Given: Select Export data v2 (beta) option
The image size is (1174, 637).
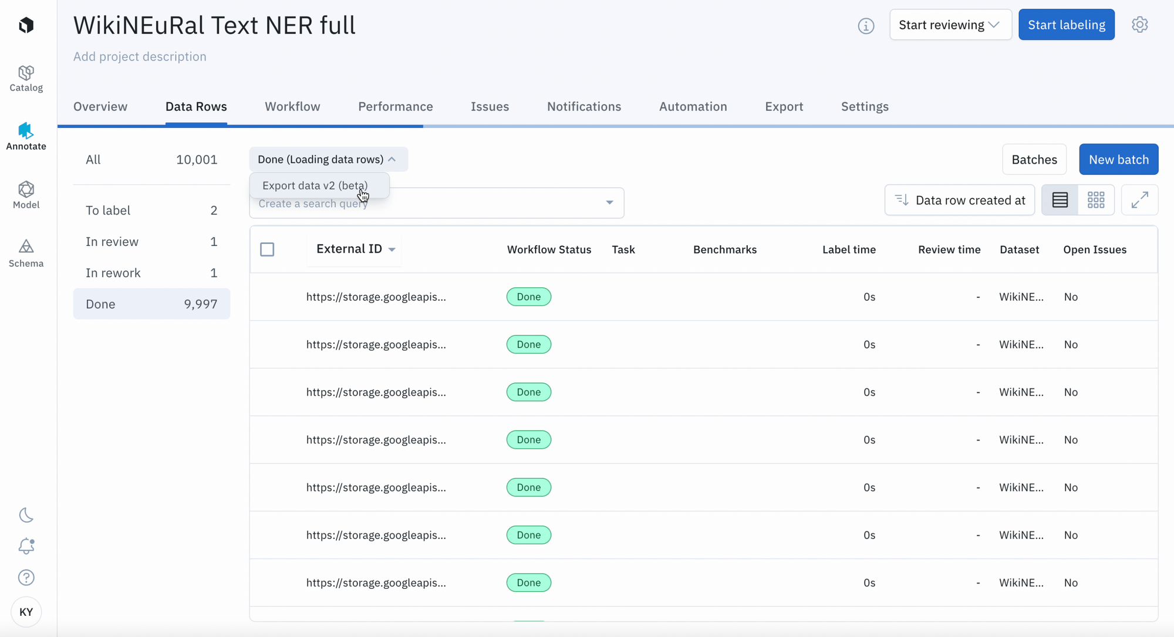Looking at the screenshot, I should click(315, 185).
